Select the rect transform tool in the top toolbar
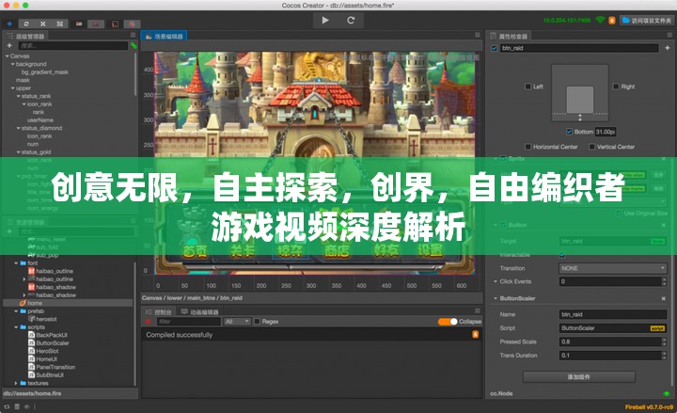Viewport: 677px width, 413px height. [60, 24]
